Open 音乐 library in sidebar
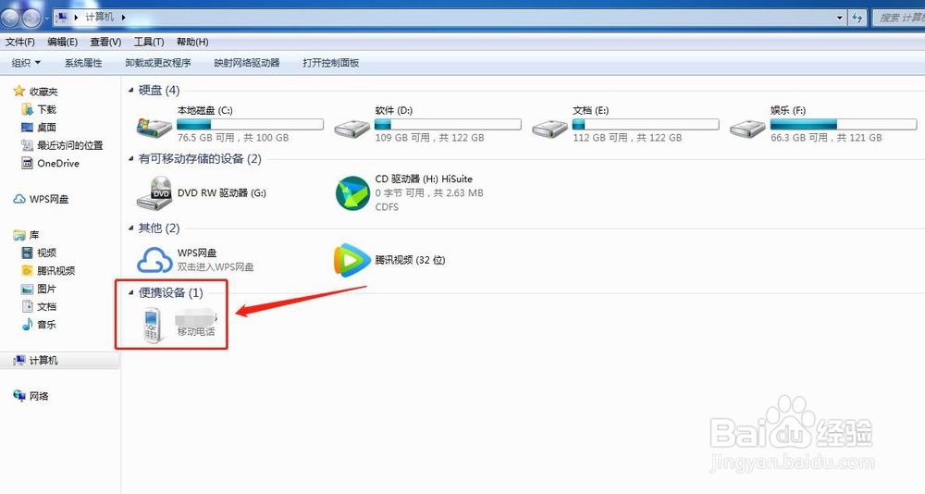The width and height of the screenshot is (925, 494). point(39,324)
